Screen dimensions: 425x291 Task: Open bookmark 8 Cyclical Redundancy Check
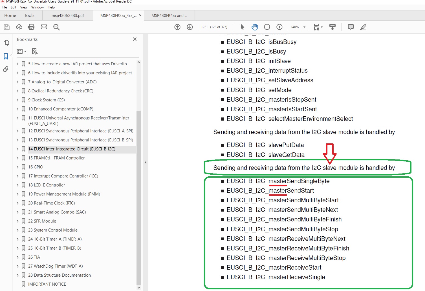[x=61, y=91]
